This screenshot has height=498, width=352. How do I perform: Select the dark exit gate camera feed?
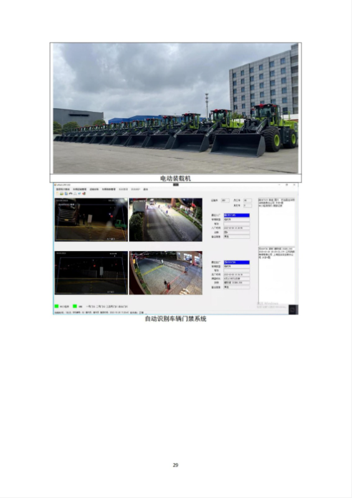click(x=91, y=273)
